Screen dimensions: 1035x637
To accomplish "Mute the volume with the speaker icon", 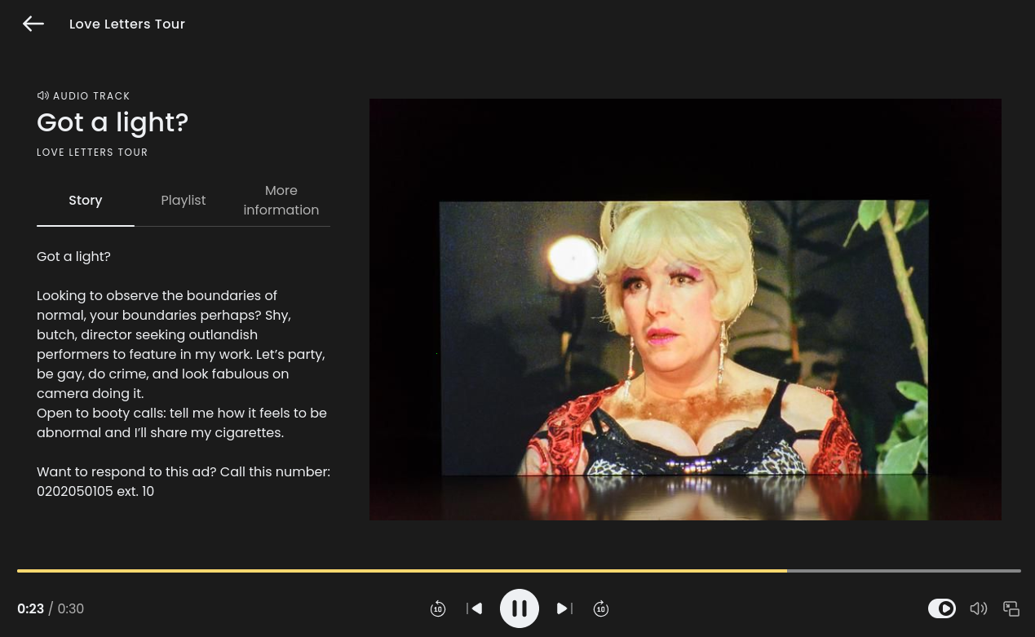I will tap(978, 608).
